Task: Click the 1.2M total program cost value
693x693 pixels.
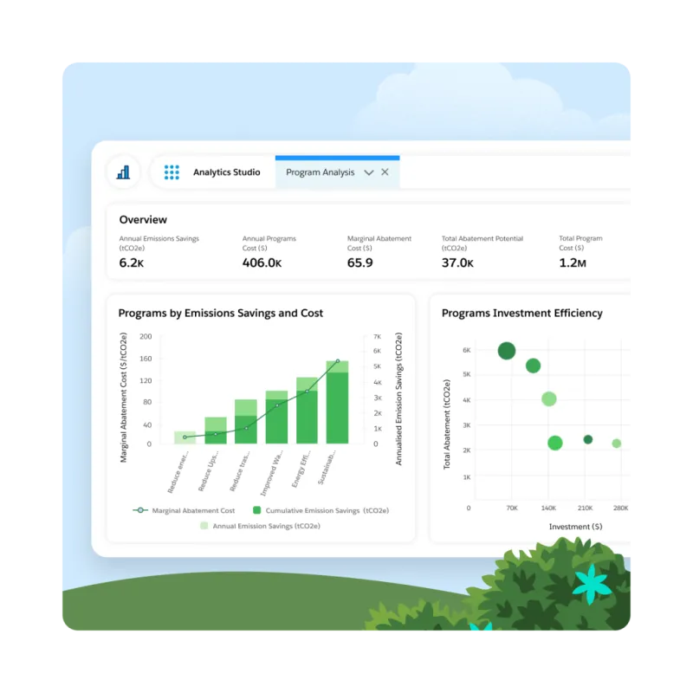Action: click(x=573, y=263)
